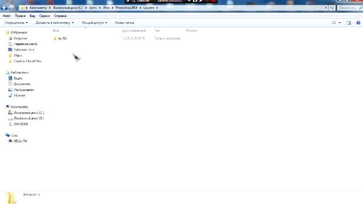Image resolution: width=363 pixels, height=204 pixels.
Task: Sort by the Дата изменения column header
Action: (x=134, y=31)
